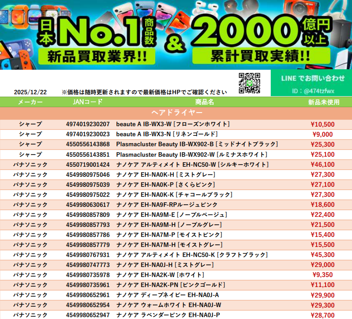Viewport: 352px width, 319px height.
Task: Click the ¥9,350 price
Action: 323,275
